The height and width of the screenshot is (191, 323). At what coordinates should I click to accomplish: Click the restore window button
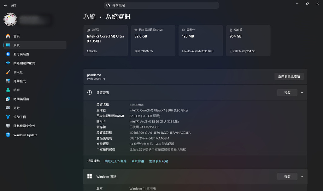(307, 4)
